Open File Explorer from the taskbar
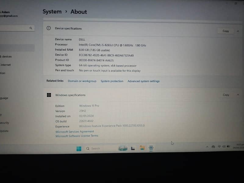244x183 pixels. coord(142,148)
